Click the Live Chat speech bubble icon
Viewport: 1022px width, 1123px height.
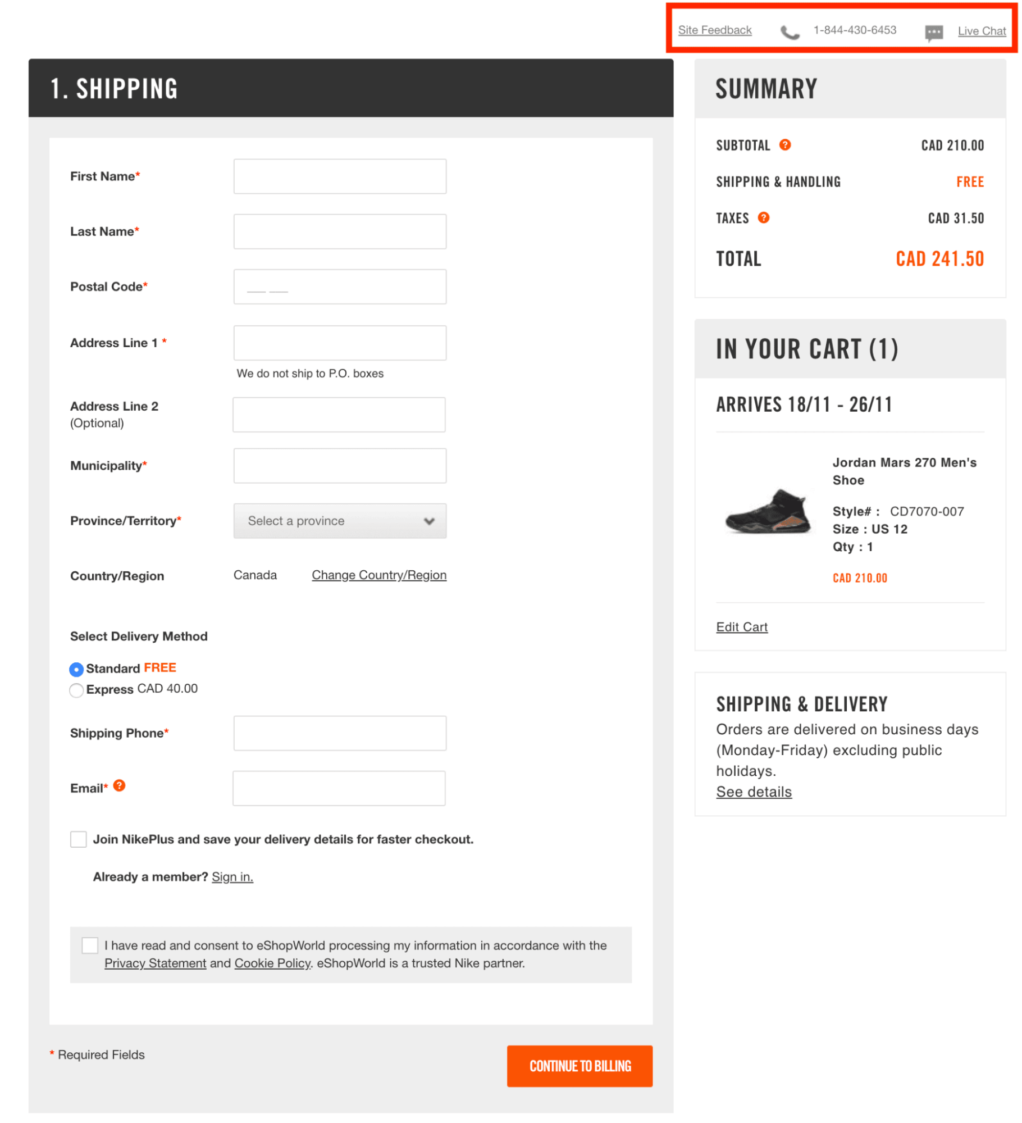click(x=934, y=33)
